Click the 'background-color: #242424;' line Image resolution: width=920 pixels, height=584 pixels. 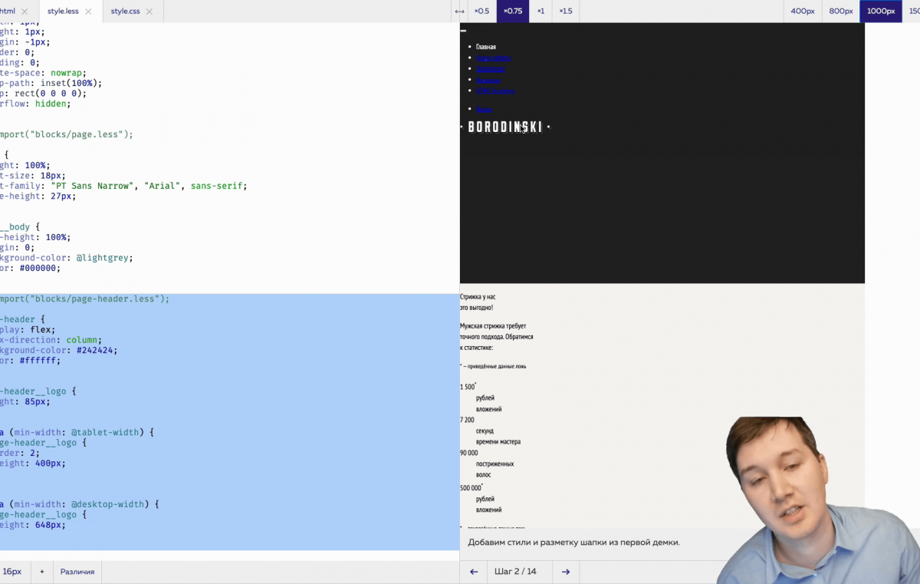tap(59, 350)
